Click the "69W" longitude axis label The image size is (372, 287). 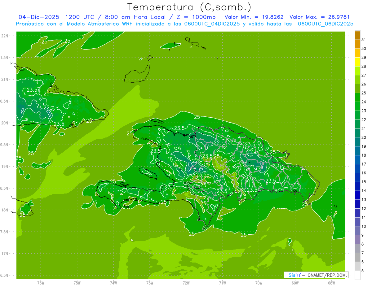click(295, 283)
